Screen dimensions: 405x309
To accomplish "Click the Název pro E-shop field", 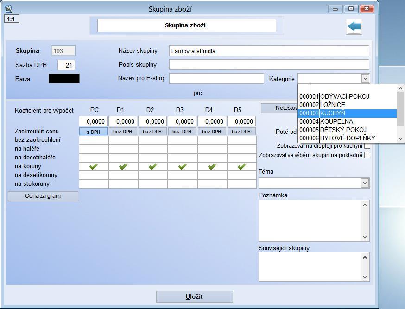I will click(216, 78).
